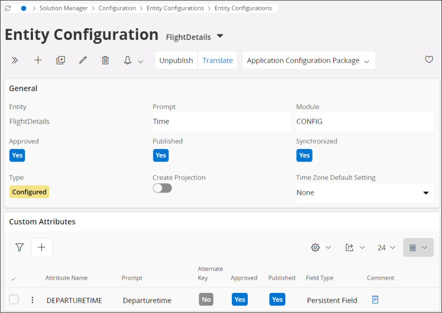Go to Solution Manager in breadcrumb

(63, 8)
